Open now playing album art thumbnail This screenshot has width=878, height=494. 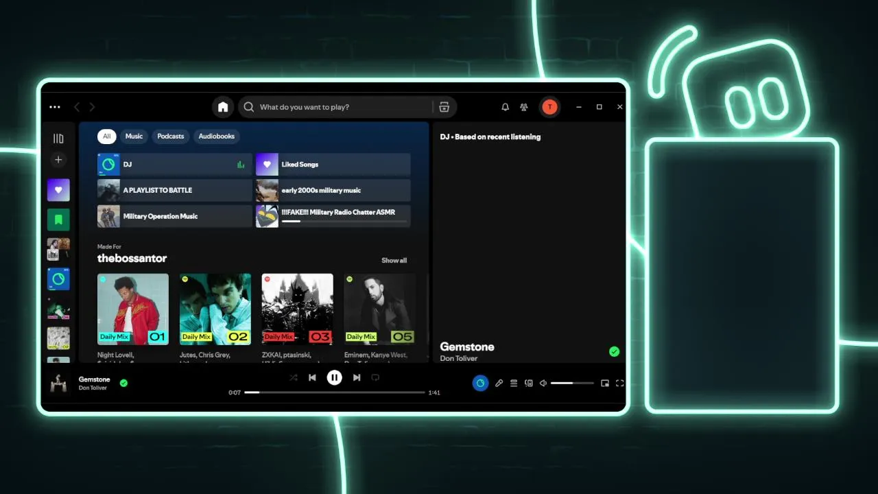coord(59,384)
